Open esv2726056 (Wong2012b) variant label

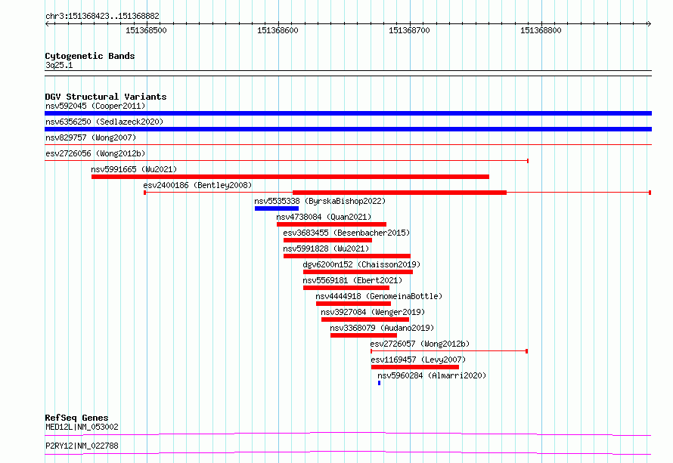95,153
